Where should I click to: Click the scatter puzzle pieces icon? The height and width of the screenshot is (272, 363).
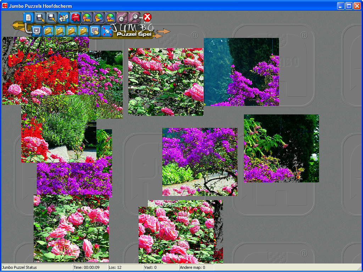[107, 31]
